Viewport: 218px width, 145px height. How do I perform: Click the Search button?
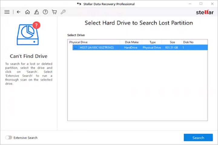point(198,137)
